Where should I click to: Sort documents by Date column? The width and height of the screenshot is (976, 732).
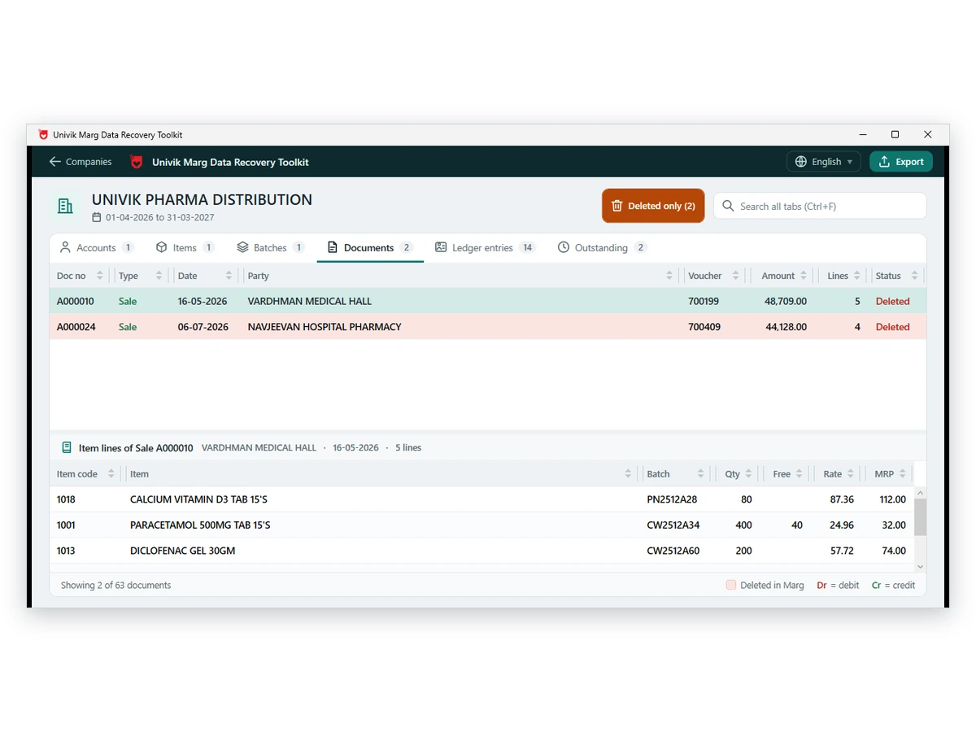[x=206, y=276]
